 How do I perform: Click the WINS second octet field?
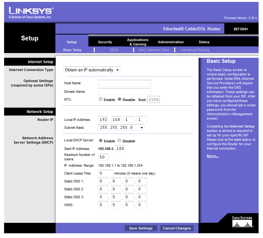116,205
